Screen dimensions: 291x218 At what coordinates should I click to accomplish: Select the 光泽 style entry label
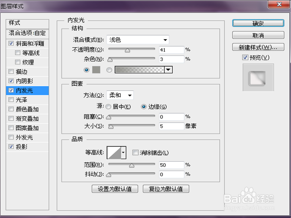21,100
